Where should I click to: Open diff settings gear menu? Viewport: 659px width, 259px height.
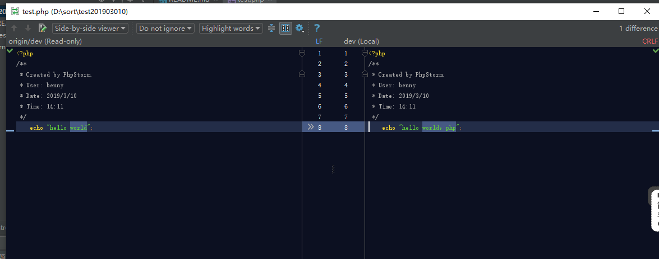point(299,29)
